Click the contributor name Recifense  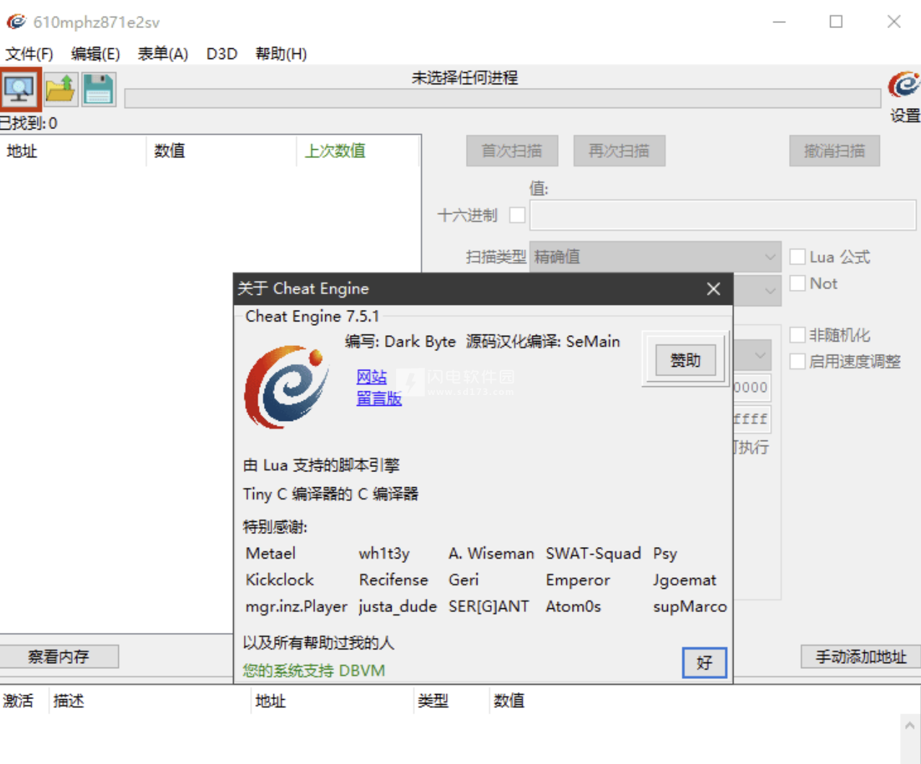click(394, 579)
